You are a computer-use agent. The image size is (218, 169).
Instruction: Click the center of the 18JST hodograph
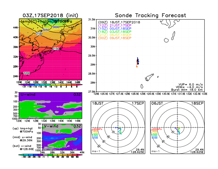click(x=118, y=128)
